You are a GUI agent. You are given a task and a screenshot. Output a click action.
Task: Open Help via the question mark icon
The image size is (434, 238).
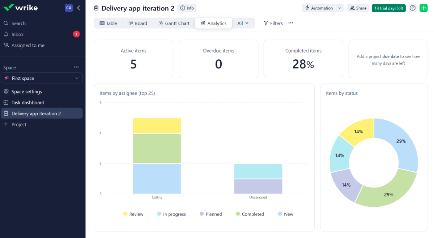(412, 8)
